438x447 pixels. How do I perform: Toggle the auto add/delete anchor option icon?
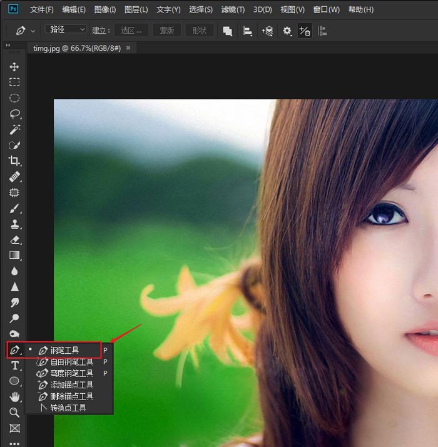click(305, 31)
